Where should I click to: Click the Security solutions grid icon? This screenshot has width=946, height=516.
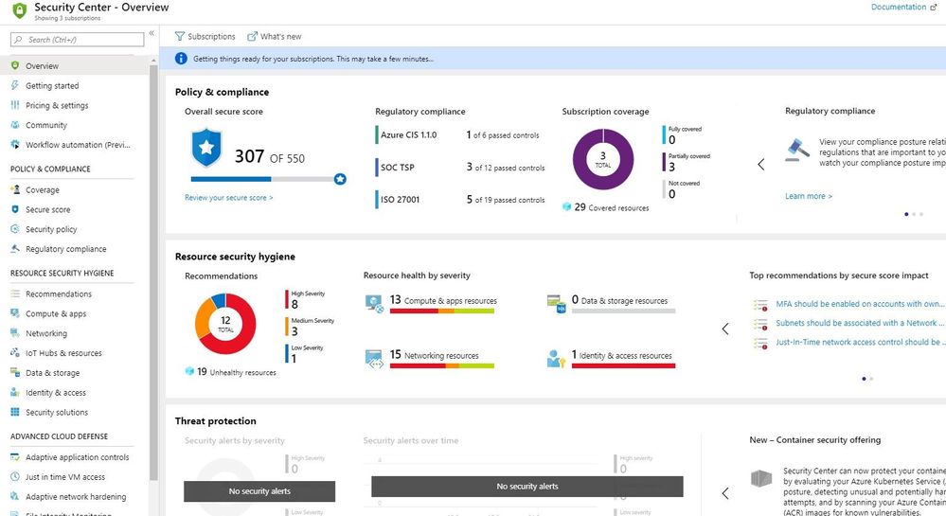(15, 412)
